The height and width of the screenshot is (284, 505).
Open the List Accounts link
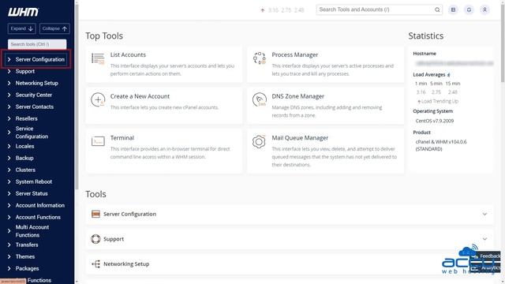(x=128, y=54)
